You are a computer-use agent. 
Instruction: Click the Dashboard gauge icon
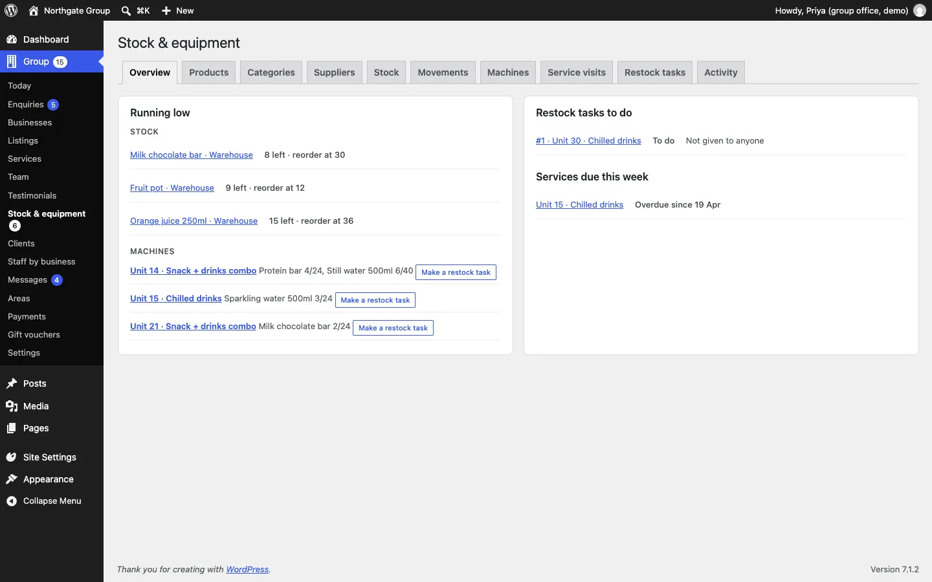pyautogui.click(x=12, y=39)
